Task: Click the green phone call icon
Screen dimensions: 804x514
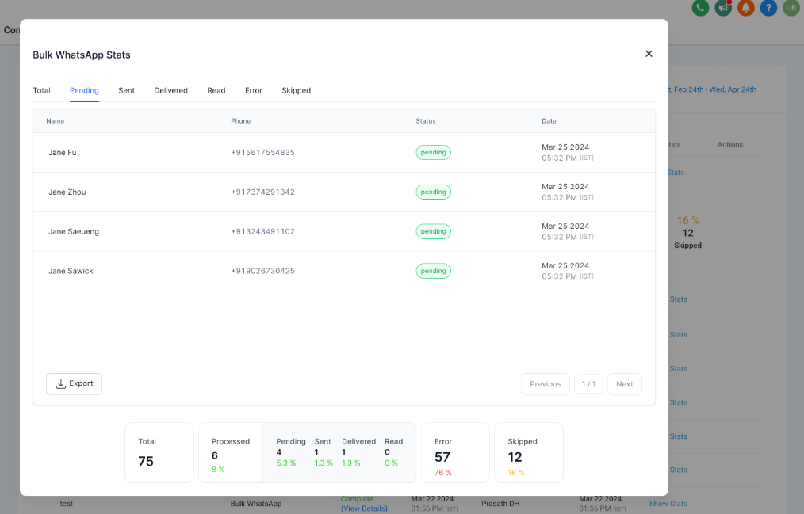Action: tap(700, 8)
